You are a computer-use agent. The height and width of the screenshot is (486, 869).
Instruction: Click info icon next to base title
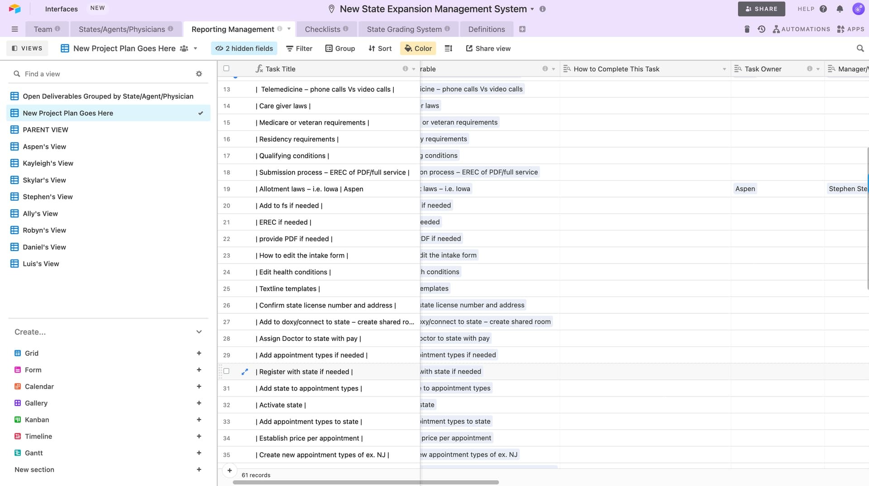(543, 9)
